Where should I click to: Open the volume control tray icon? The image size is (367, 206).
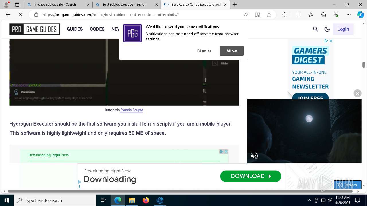coord(330,200)
